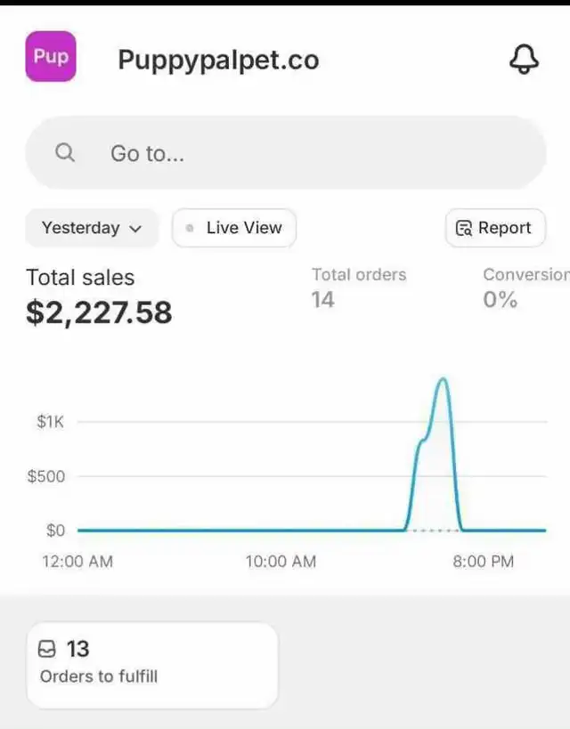This screenshot has width=570, height=729.
Task: Tap the purple Pup store avatar
Action: [51, 56]
